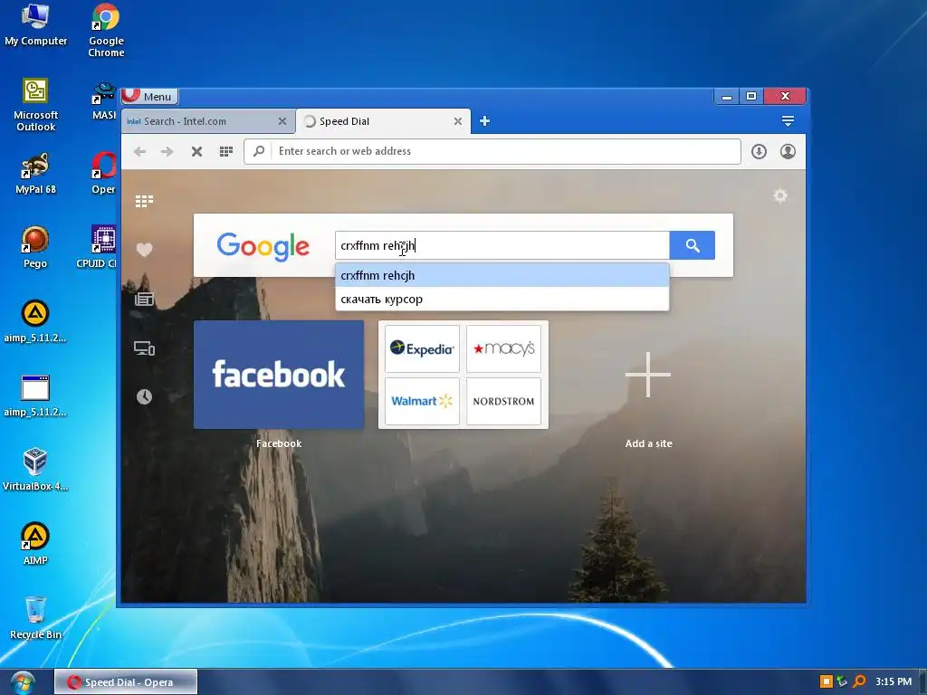Image resolution: width=927 pixels, height=695 pixels.
Task: Select MyPal 68 desktop icon
Action: click(x=35, y=173)
